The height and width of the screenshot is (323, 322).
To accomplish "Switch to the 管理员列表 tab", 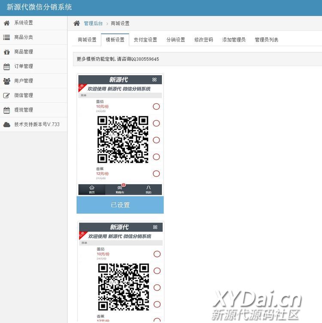I will [267, 40].
